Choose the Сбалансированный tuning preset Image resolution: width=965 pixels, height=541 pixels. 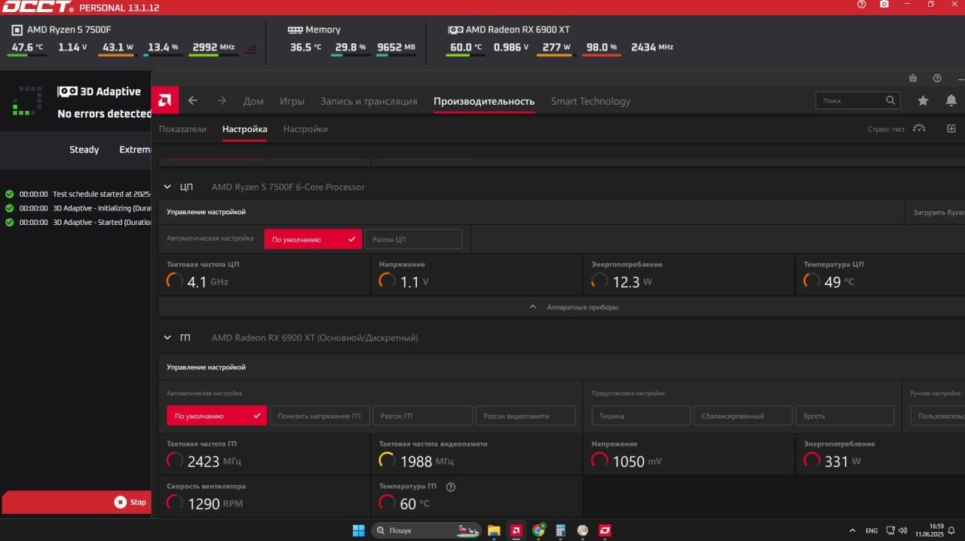743,416
